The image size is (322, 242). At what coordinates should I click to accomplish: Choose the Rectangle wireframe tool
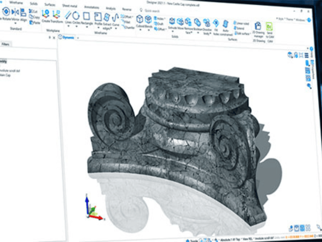86,16
